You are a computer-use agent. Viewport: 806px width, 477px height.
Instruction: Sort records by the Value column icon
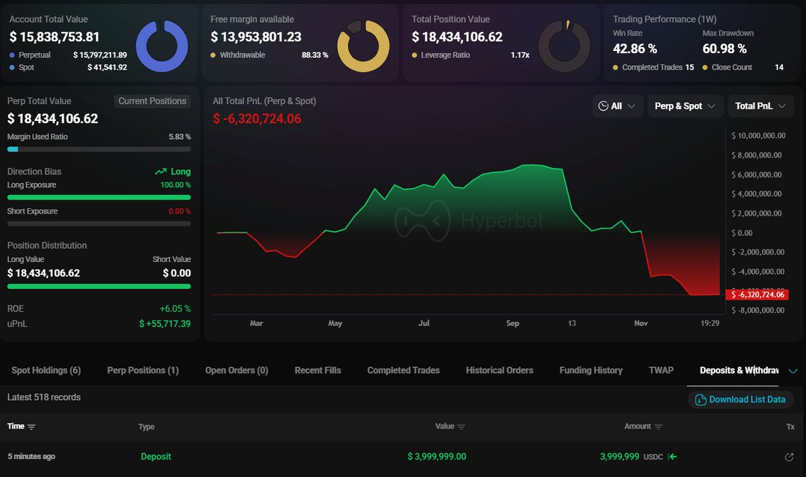tap(461, 427)
